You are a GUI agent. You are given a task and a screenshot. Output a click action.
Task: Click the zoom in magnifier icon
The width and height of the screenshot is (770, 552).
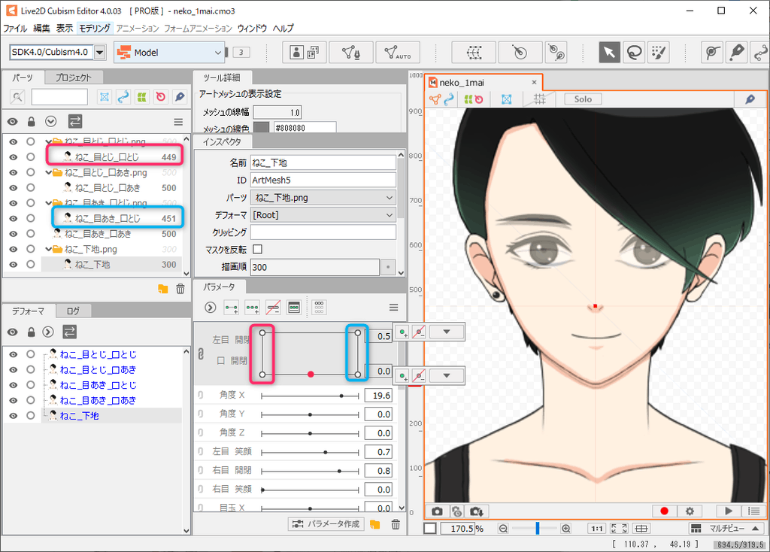(566, 529)
